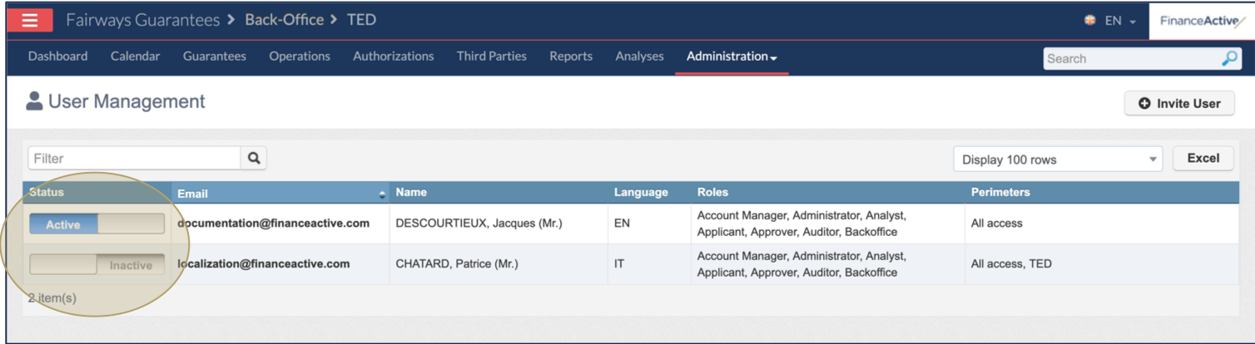Click the search magnifier icon in navbar
This screenshot has height=344, width=1255.
pyautogui.click(x=1229, y=58)
